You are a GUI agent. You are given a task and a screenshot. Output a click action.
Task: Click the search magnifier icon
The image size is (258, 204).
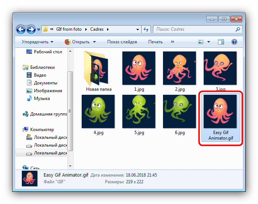coord(238,29)
